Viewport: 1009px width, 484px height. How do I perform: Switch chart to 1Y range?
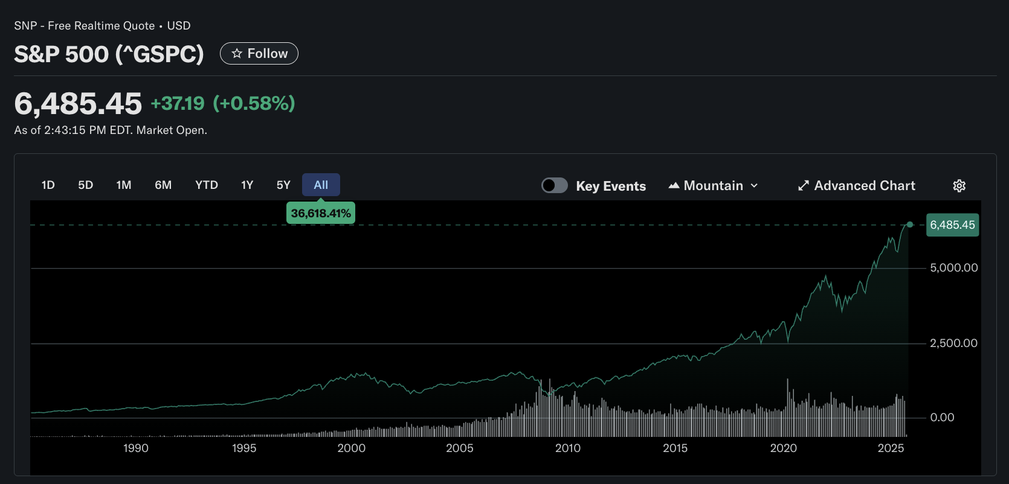click(247, 185)
